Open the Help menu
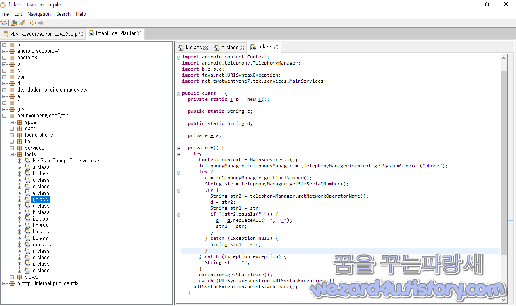 coord(81,14)
